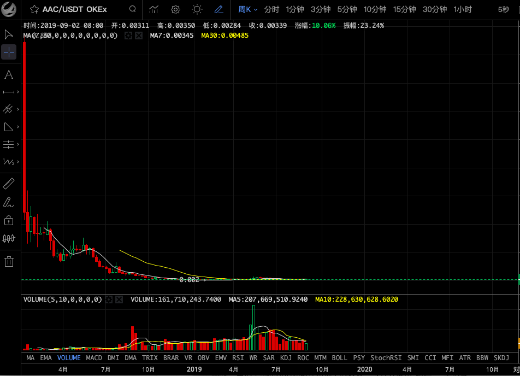Select the crosshair cursor tool
520x376 pixels.
pos(9,52)
